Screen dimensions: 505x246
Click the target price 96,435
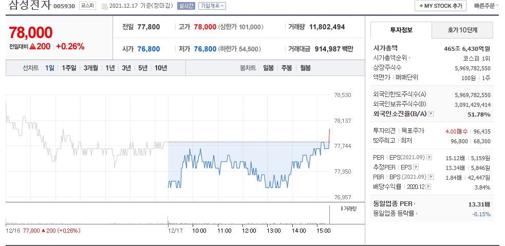482,131
